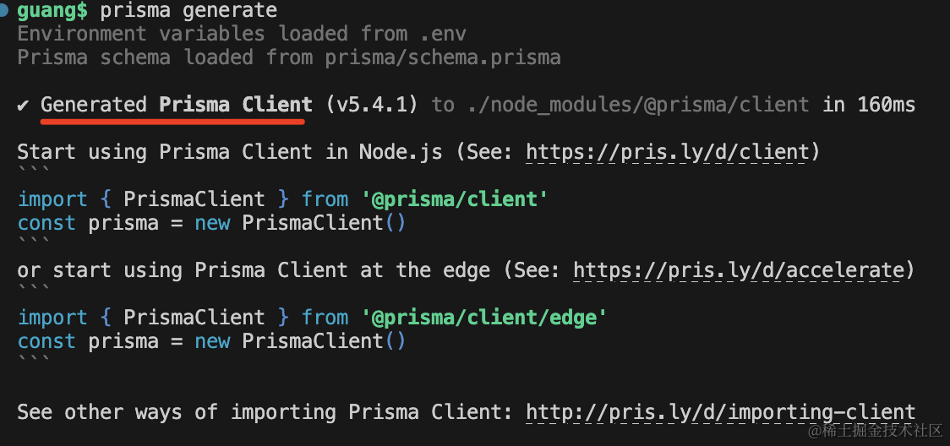Click the prisma/schema.prisma file path
This screenshot has width=950, height=446.
click(x=442, y=57)
